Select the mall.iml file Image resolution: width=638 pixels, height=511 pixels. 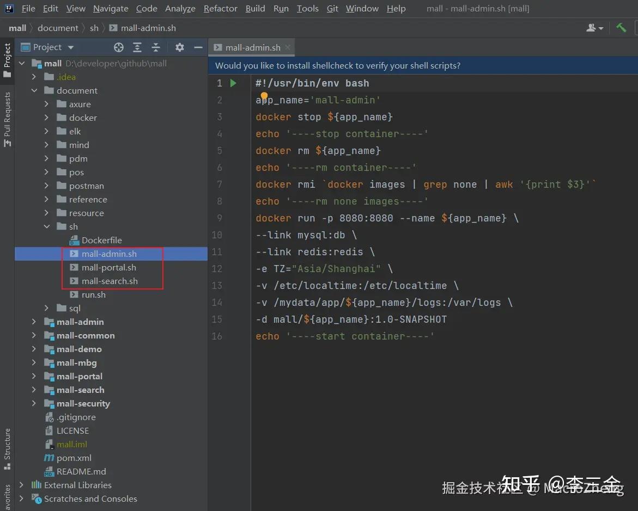tap(71, 444)
